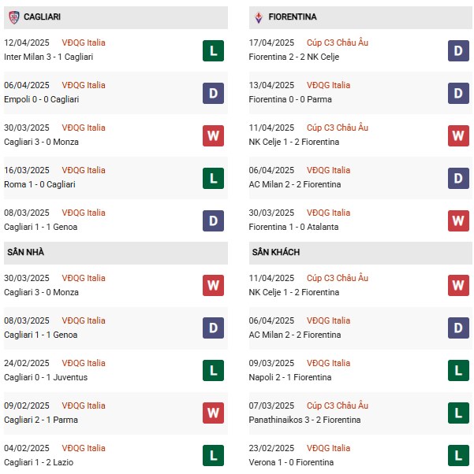Click the L badge for Inter Milan 3-1 Cagliari
Screen dimensions: 474x474
coord(213,50)
